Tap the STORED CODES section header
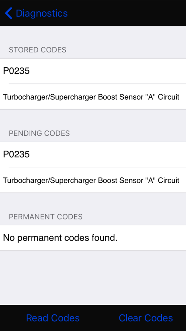This screenshot has width=186, height=331. [38, 50]
